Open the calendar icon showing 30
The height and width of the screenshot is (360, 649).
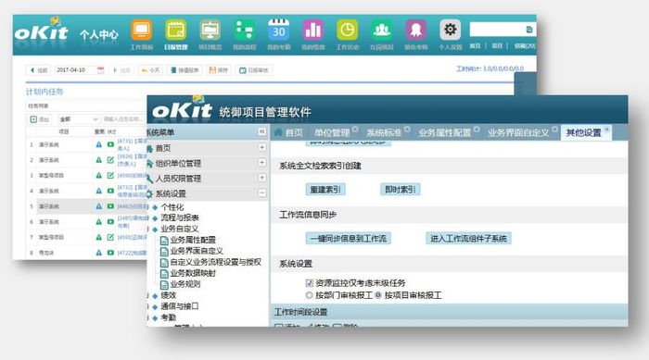278,31
